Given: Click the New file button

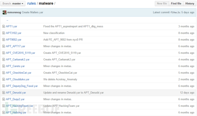Looking at the screenshot, I should coord(162,3).
